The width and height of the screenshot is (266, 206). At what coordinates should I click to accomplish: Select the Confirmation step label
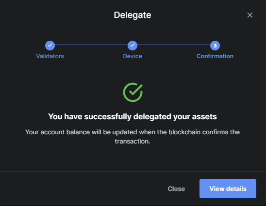(x=215, y=56)
